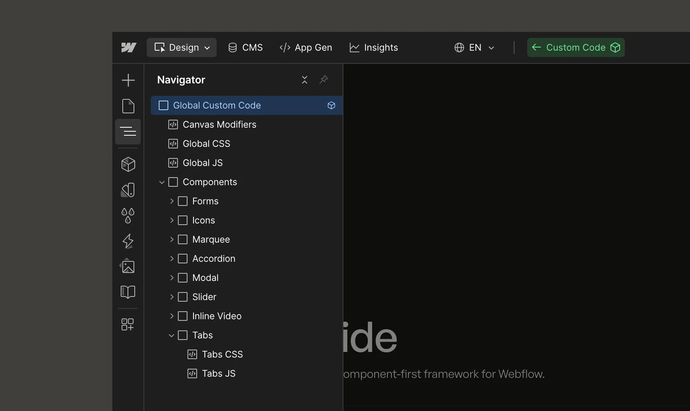This screenshot has height=411, width=690.
Task: Expand the Modal group
Action: click(172, 278)
